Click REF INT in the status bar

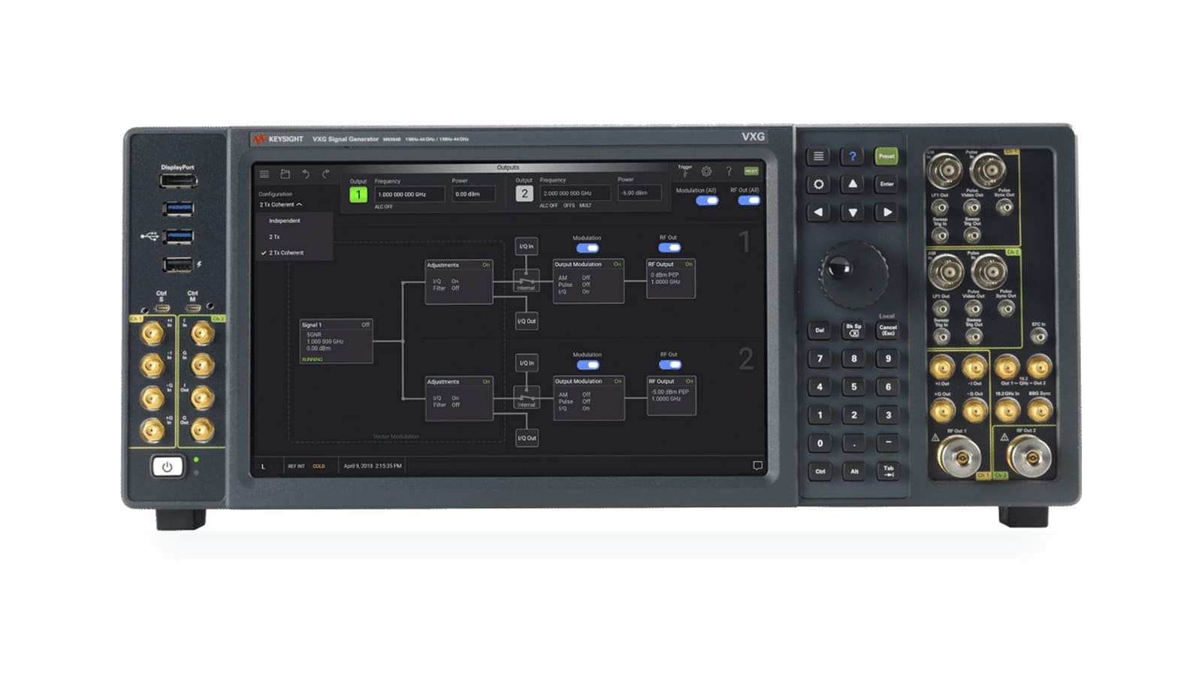coord(297,466)
